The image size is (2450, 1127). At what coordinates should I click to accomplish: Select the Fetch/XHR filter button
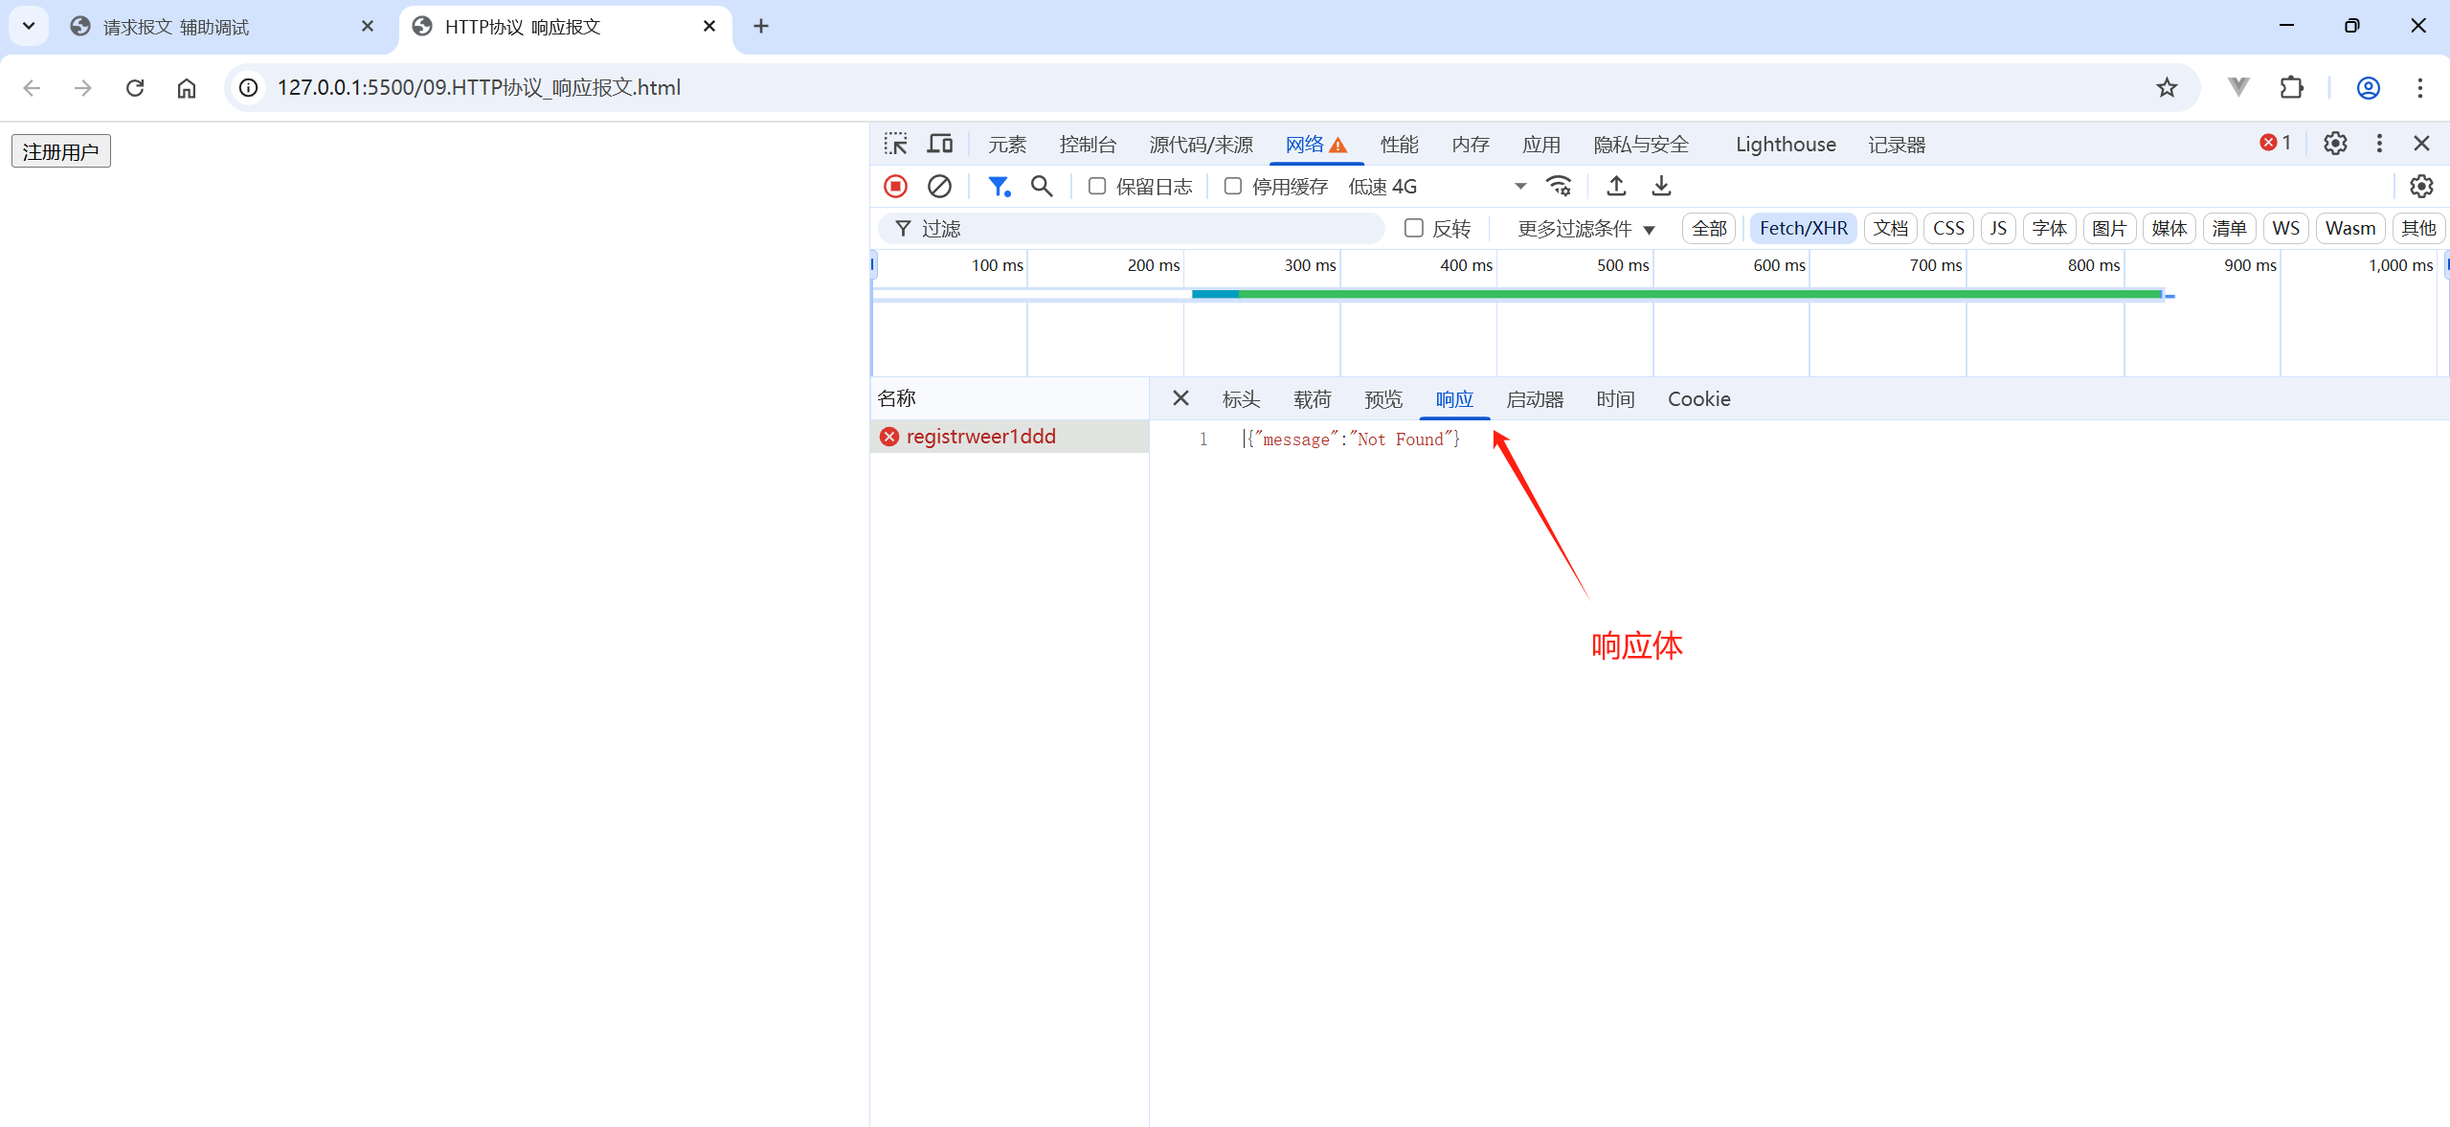coord(1803,228)
